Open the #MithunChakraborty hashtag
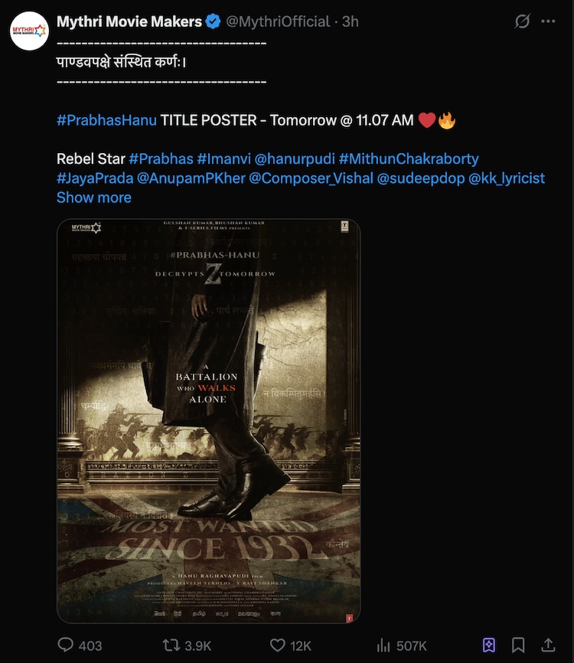574x663 pixels. pos(409,159)
